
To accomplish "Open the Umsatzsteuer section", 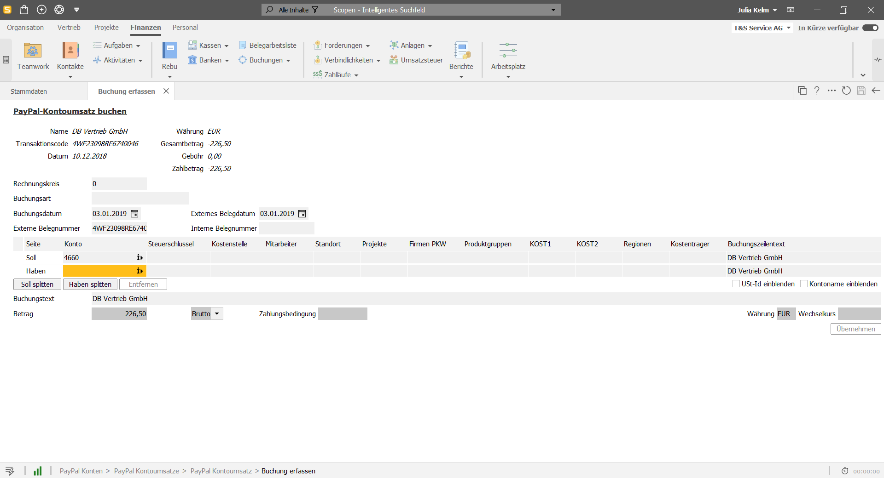I will pos(416,60).
